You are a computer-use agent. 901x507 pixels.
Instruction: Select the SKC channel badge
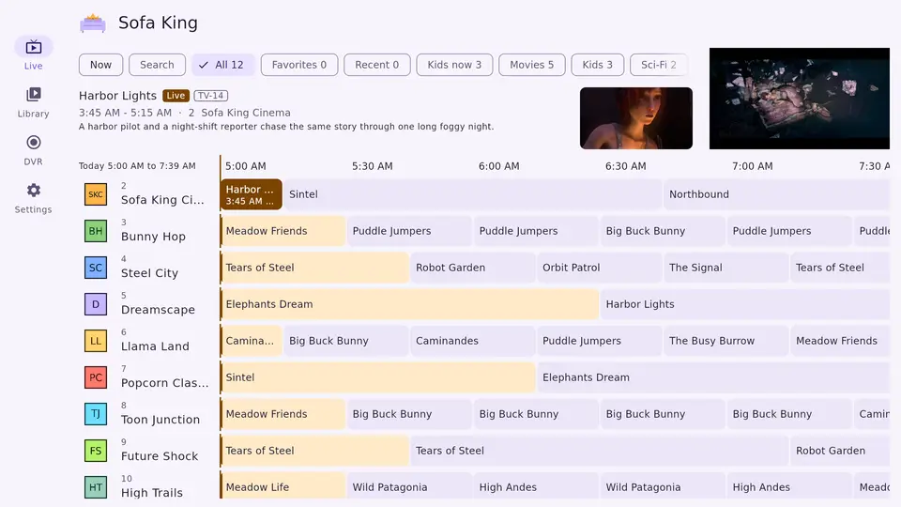click(96, 194)
